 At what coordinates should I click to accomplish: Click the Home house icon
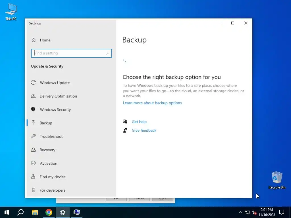(x=34, y=40)
